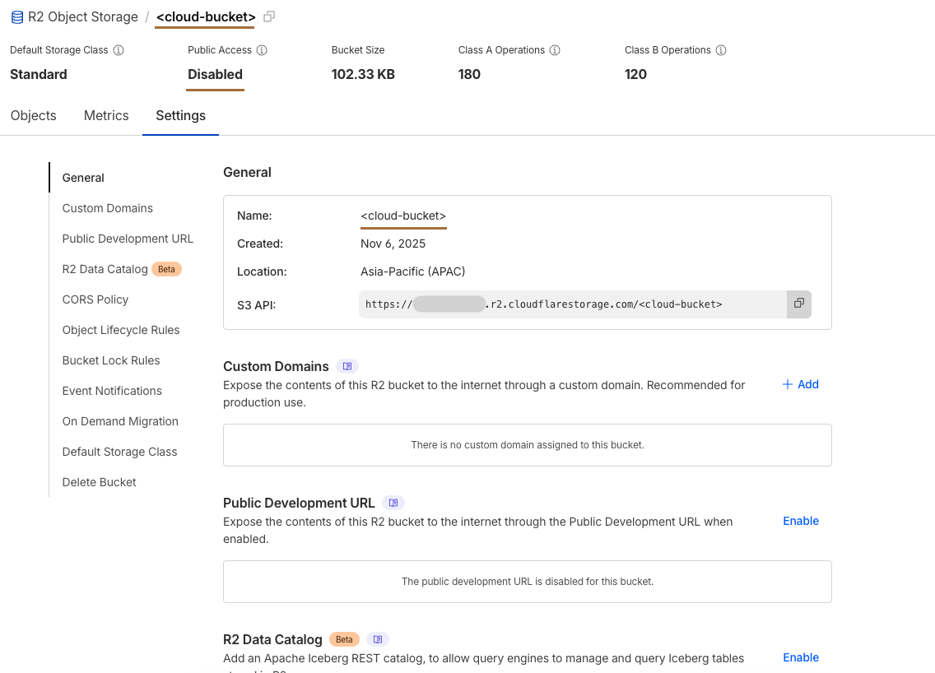
Task: Click the Class A Operations info icon
Action: tap(555, 49)
